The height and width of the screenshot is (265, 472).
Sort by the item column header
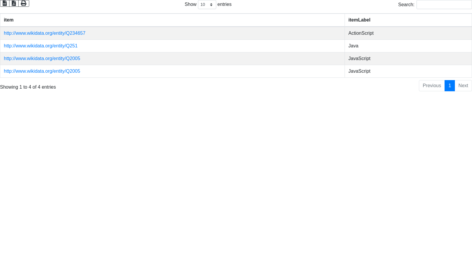click(9, 20)
